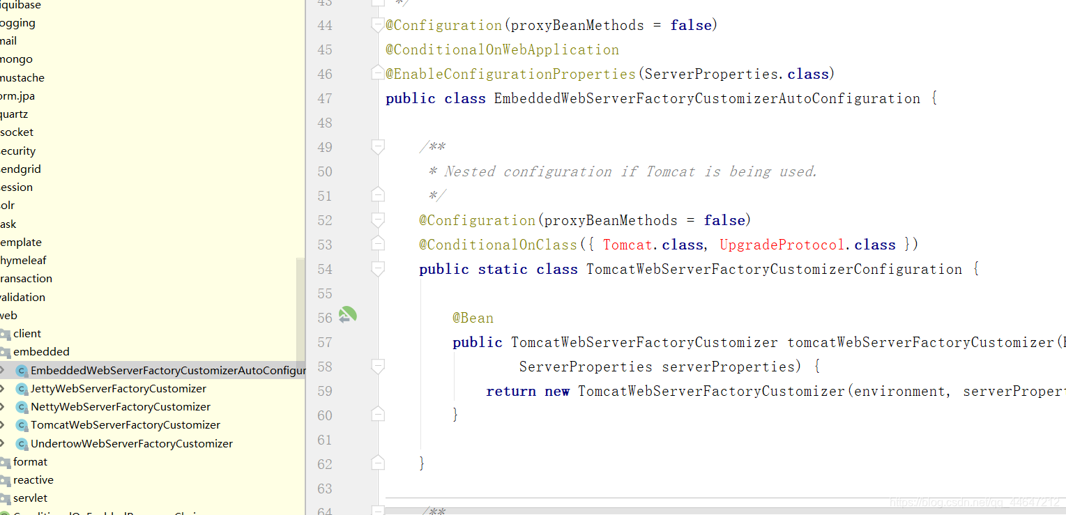Click gutter line number 48
Image resolution: width=1066 pixels, height=515 pixels.
point(325,123)
